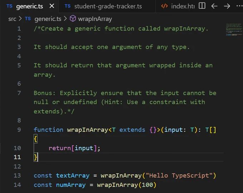
Task: Close the generic.ts editor tab
Action: [52, 6]
